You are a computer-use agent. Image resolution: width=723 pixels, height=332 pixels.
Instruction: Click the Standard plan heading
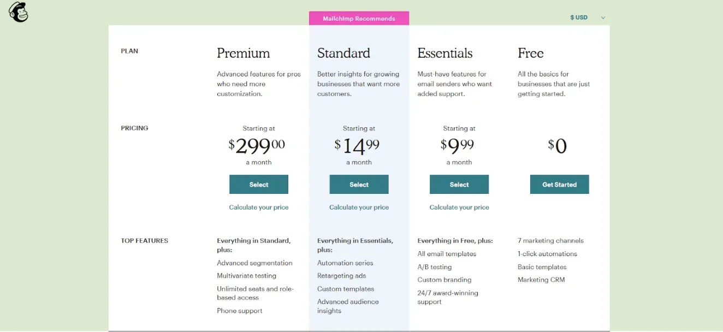tap(343, 53)
